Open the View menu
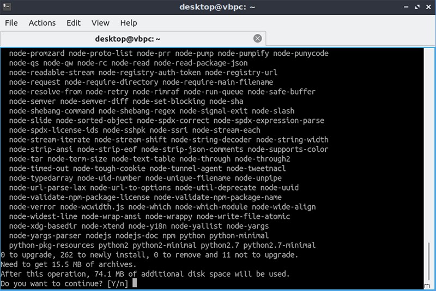Screen dimensions: 436x291 pos(100,23)
